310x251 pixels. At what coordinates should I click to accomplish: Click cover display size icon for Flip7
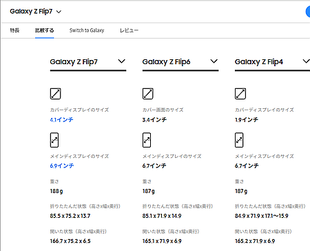pos(55,94)
